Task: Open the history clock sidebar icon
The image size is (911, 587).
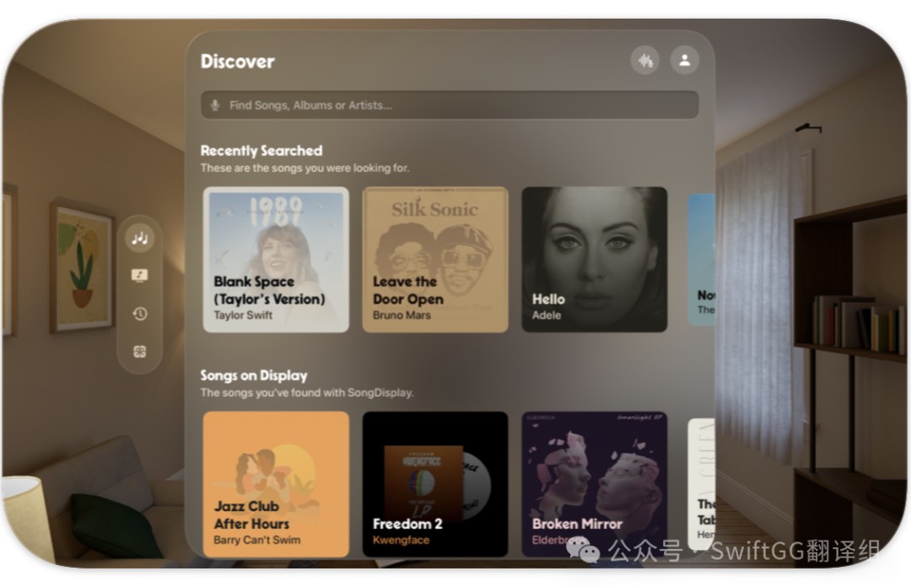Action: pyautogui.click(x=139, y=314)
